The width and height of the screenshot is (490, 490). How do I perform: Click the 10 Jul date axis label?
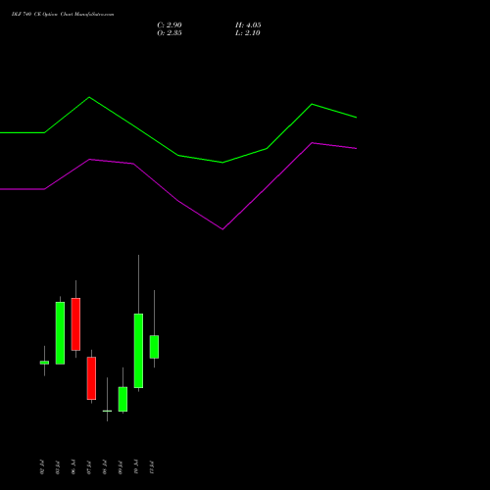coord(136,467)
